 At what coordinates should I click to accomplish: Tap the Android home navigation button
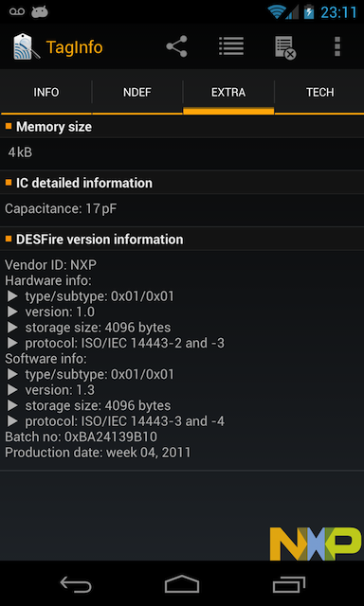182,583
